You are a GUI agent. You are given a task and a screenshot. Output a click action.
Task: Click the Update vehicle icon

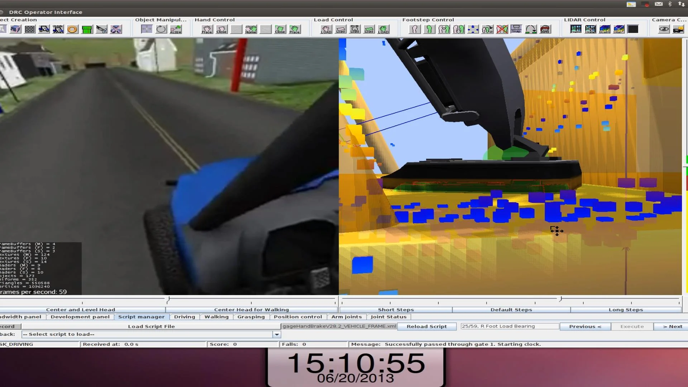point(58,29)
